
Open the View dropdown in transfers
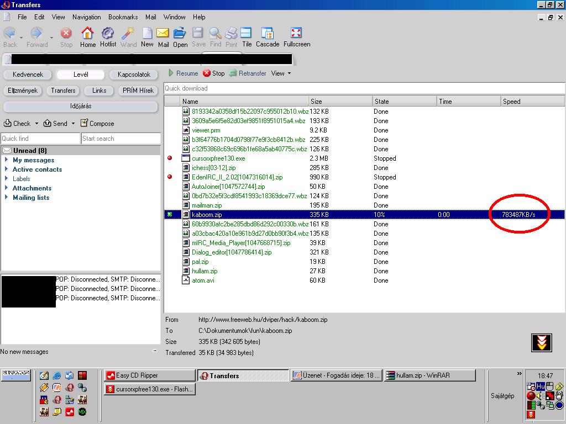(281, 73)
